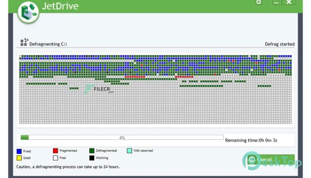The height and width of the screenshot is (178, 311).
Task: Select the blue Fixed legend swatch
Action: [x=19, y=151]
